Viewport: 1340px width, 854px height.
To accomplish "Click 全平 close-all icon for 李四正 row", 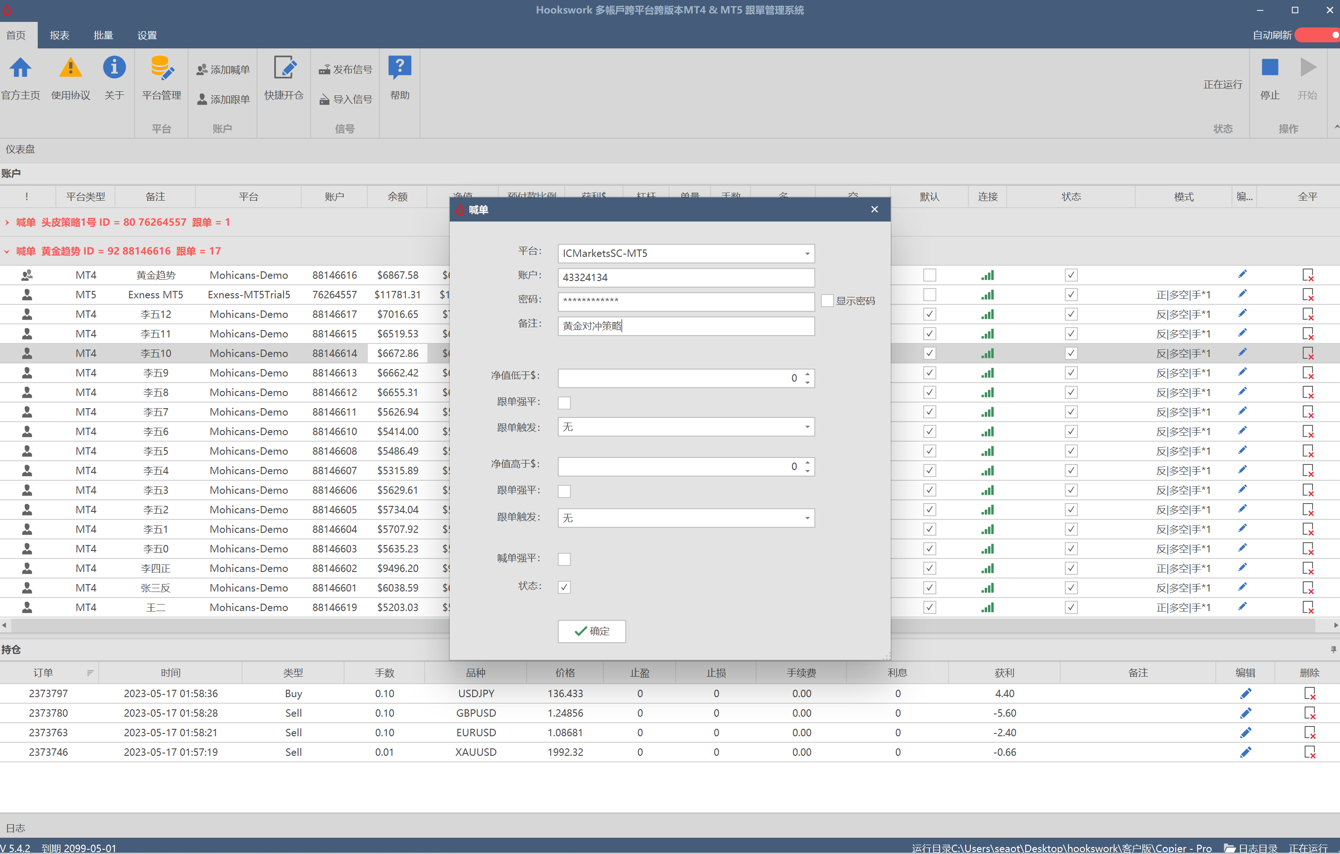I will (1308, 568).
